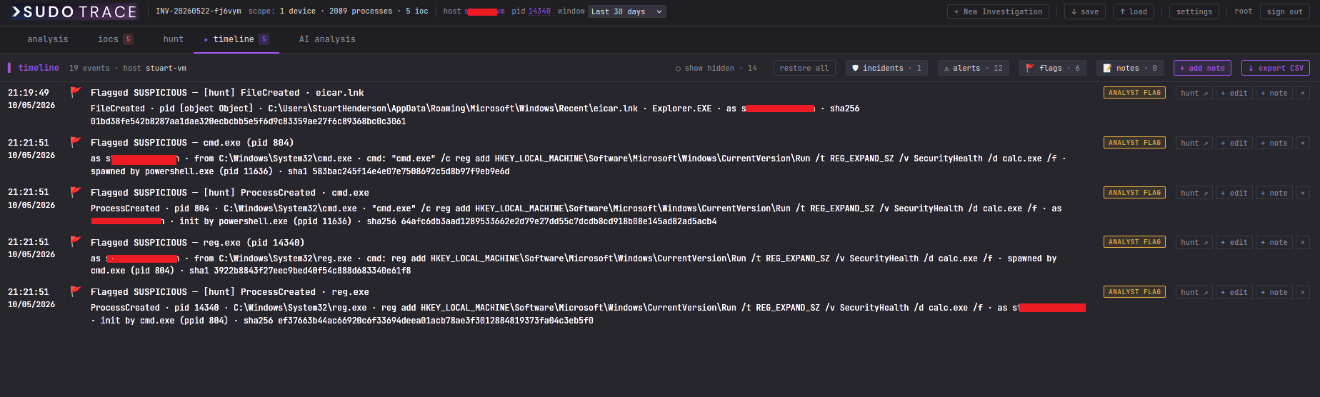This screenshot has height=397, width=1320.
Task: Switch to the iocs tab
Action: coord(115,39)
